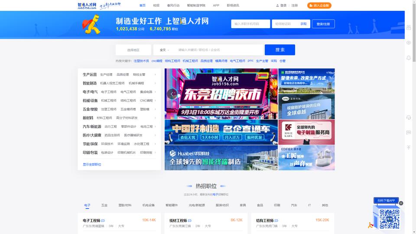Click the back-to-top arrow icon
The image size is (416, 234).
(409, 147)
